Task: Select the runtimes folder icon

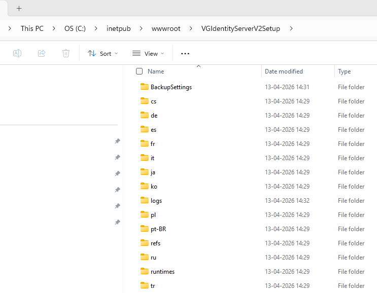Action: [x=144, y=271]
